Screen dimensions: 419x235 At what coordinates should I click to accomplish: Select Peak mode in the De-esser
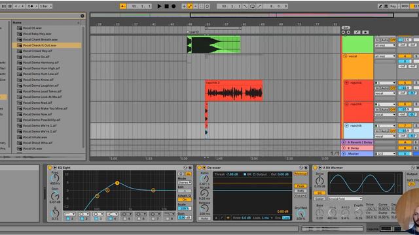click(x=301, y=186)
